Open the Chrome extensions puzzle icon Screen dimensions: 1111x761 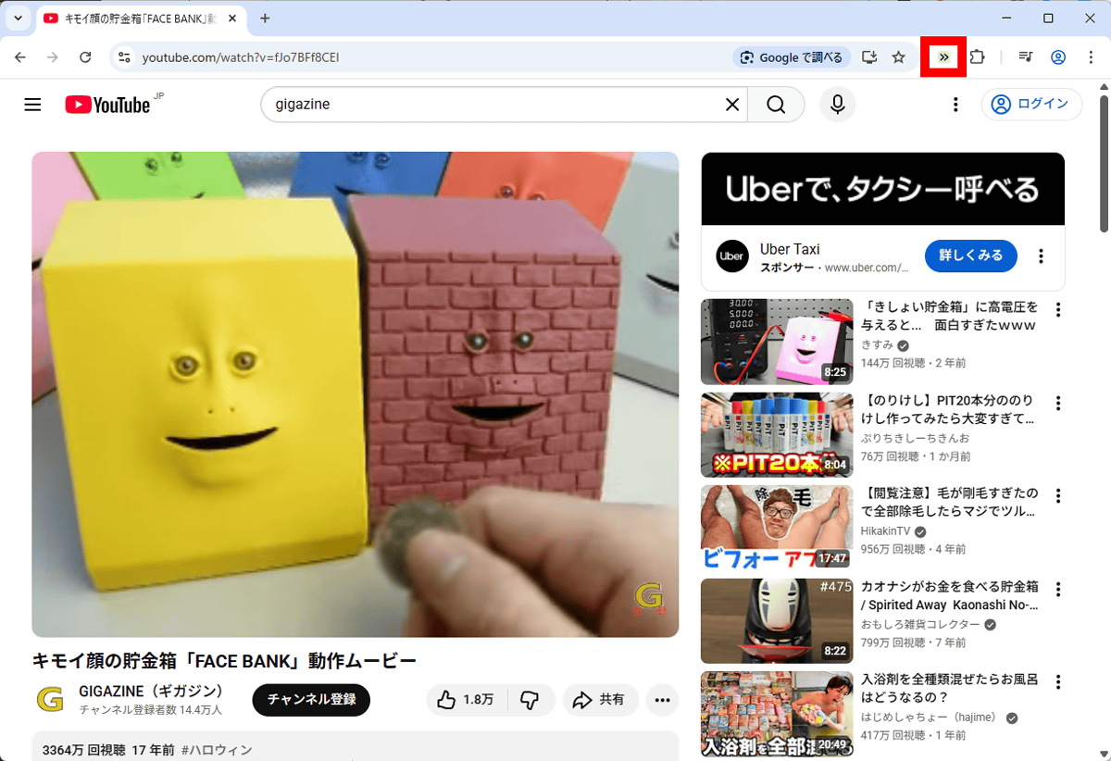tap(978, 57)
